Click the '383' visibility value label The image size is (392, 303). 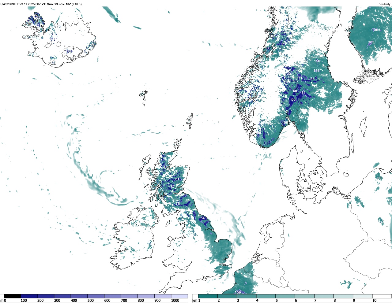pos(377,30)
